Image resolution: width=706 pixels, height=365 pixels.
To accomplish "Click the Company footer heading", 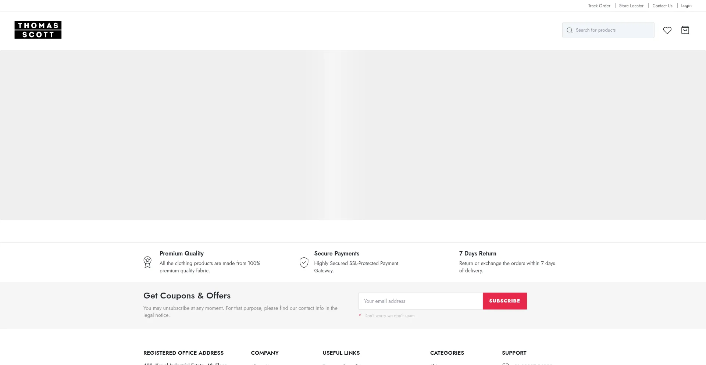I will pyautogui.click(x=265, y=353).
